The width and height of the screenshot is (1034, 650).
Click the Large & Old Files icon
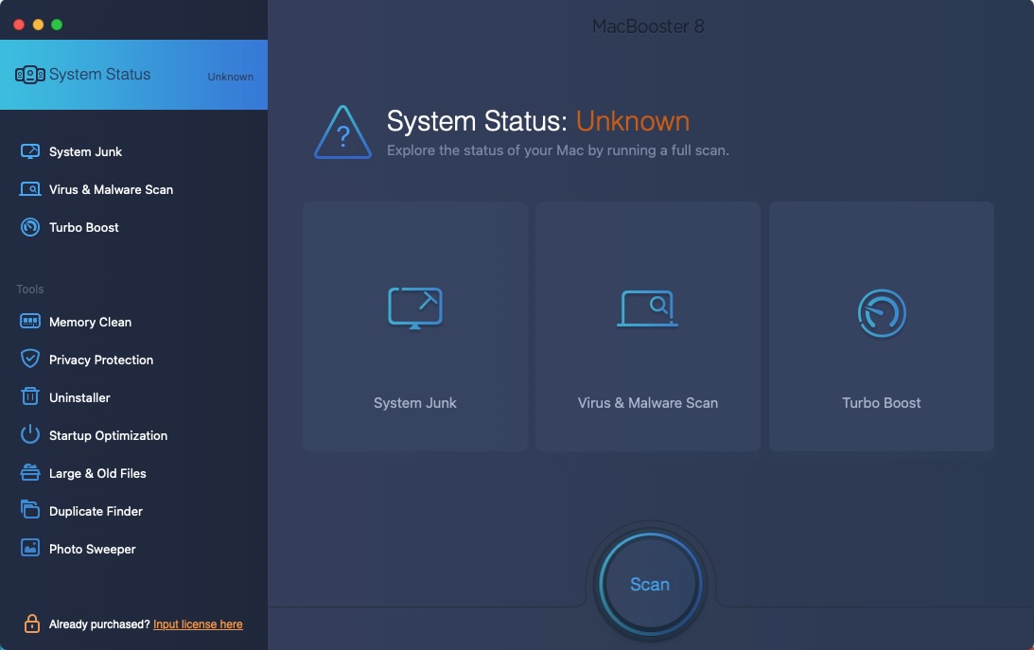click(x=29, y=473)
